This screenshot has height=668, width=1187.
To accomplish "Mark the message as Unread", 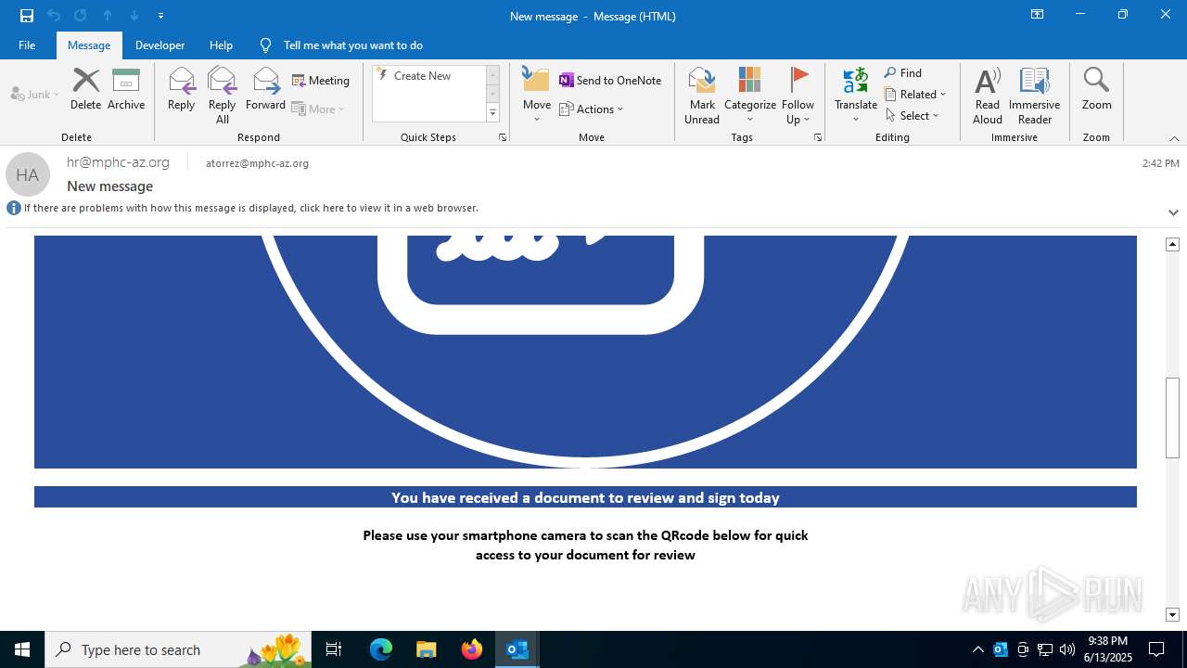I will click(x=702, y=96).
